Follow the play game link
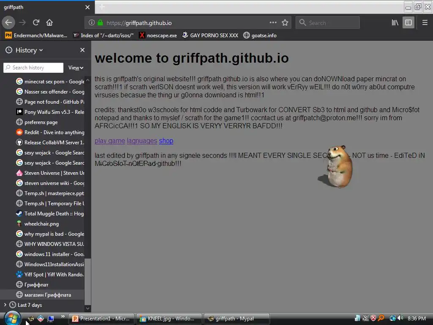The image size is (433, 325). [x=110, y=140]
